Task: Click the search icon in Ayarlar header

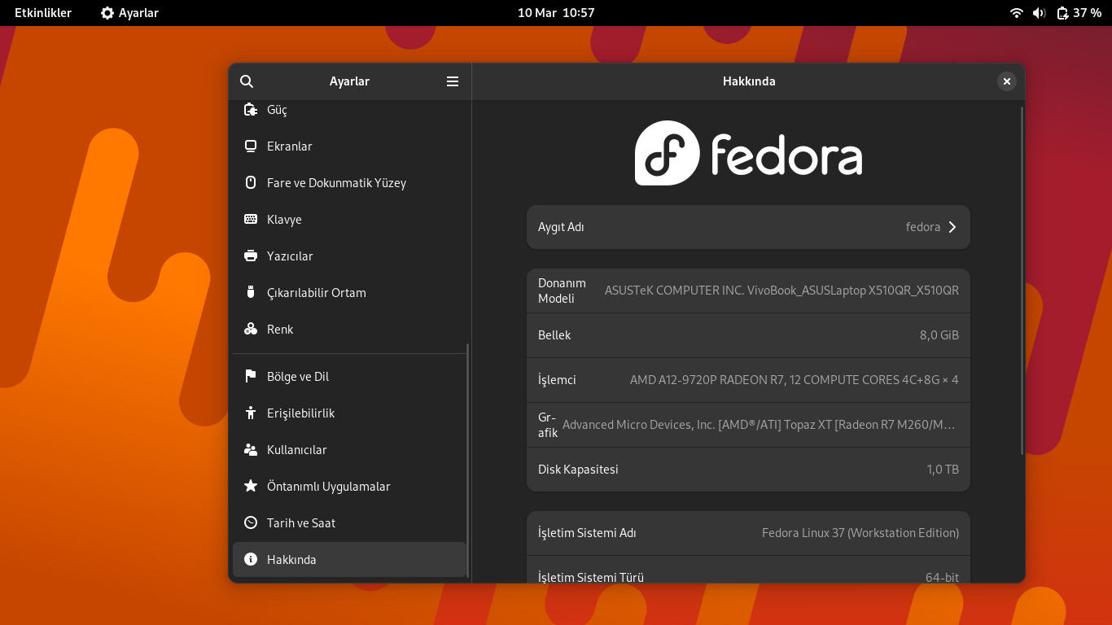Action: (x=247, y=81)
